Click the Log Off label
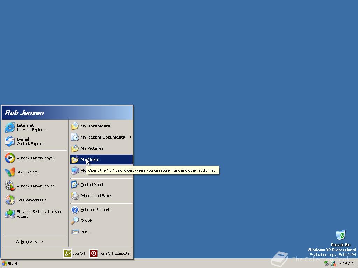This screenshot has width=358, height=268. (79, 253)
